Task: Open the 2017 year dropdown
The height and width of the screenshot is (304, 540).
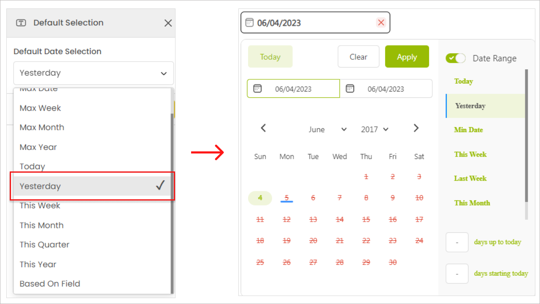Action: click(375, 130)
